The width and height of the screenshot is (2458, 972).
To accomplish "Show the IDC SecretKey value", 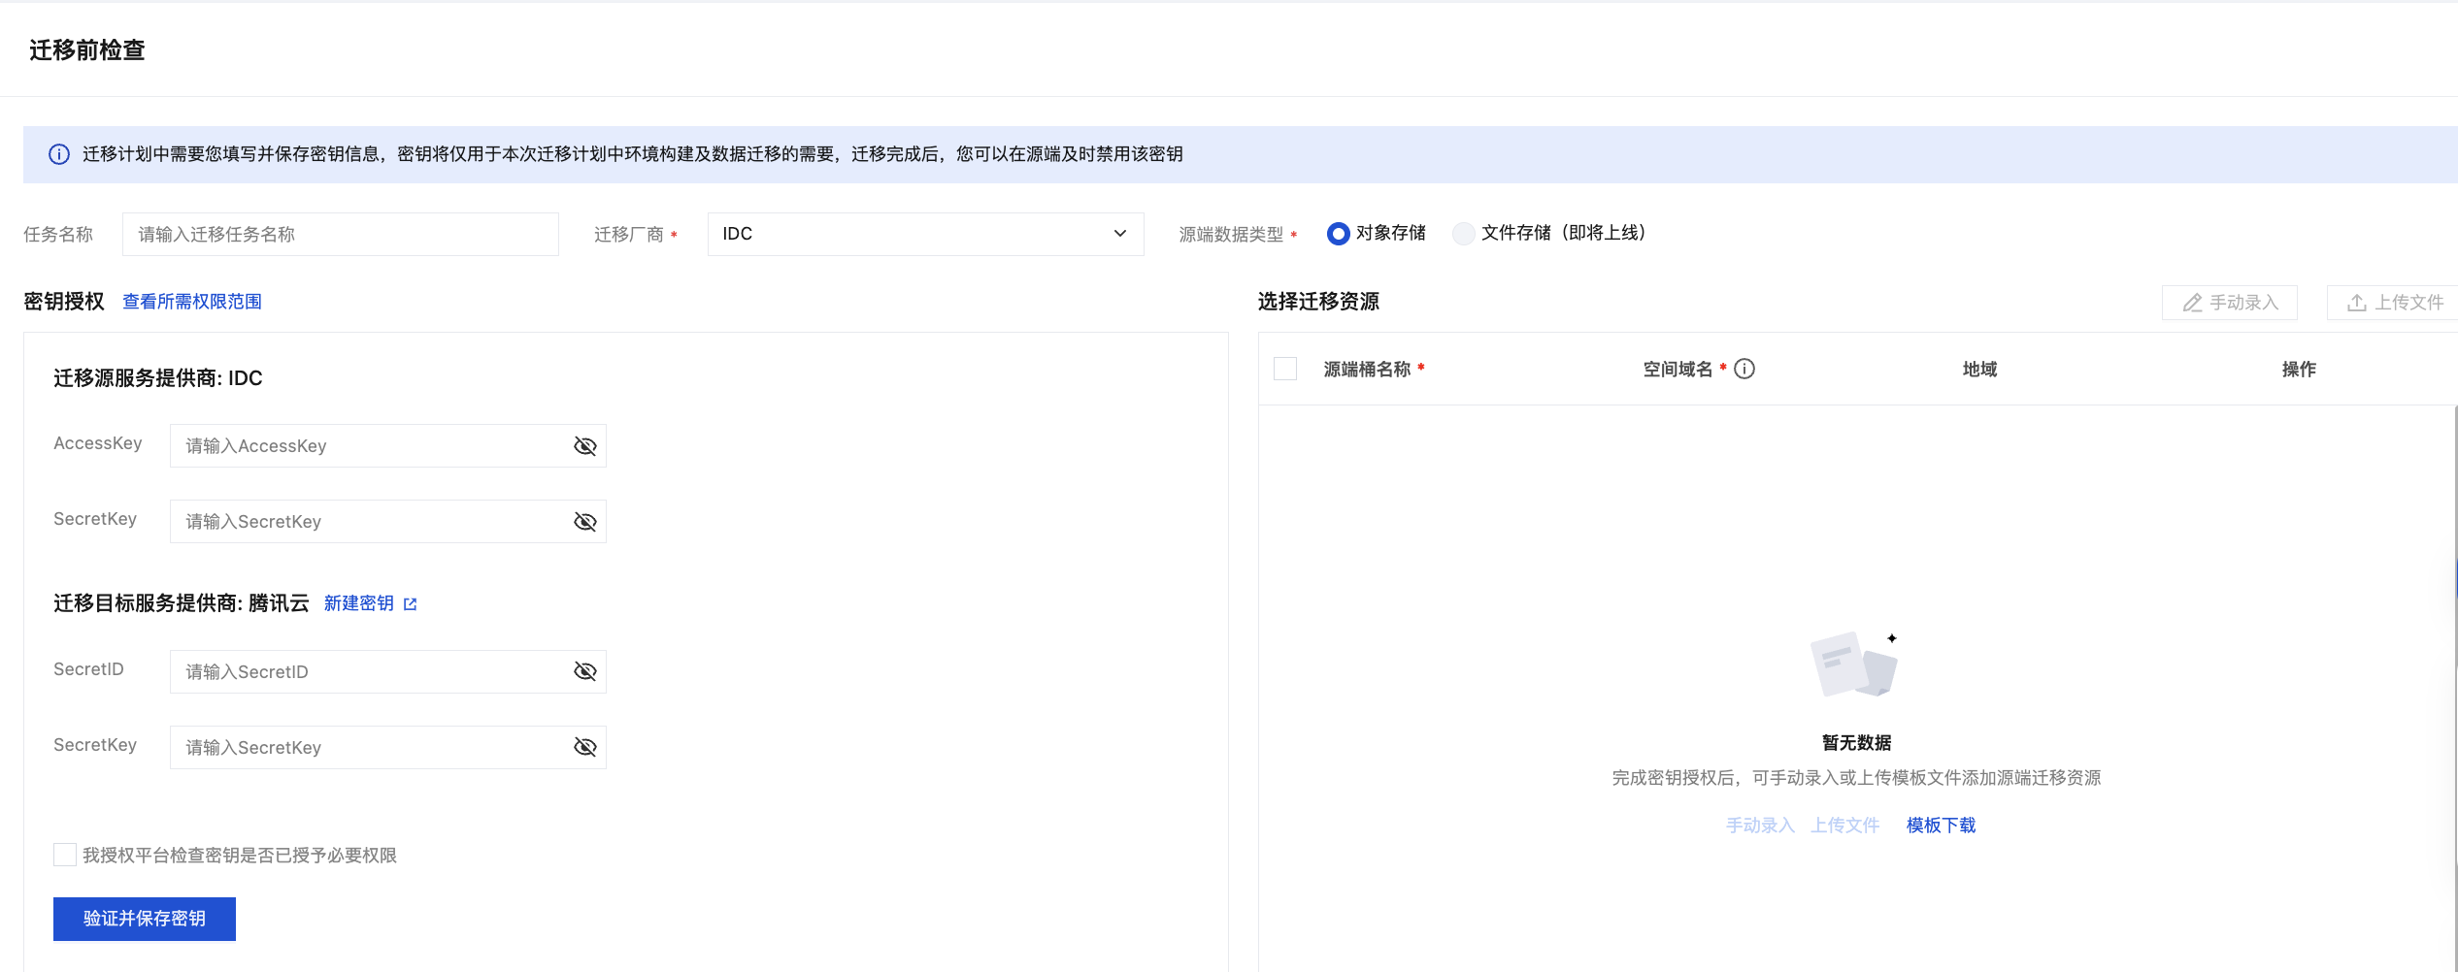I will pyautogui.click(x=584, y=522).
